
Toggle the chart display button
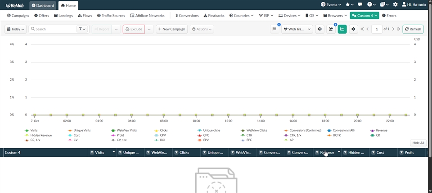tap(342, 29)
